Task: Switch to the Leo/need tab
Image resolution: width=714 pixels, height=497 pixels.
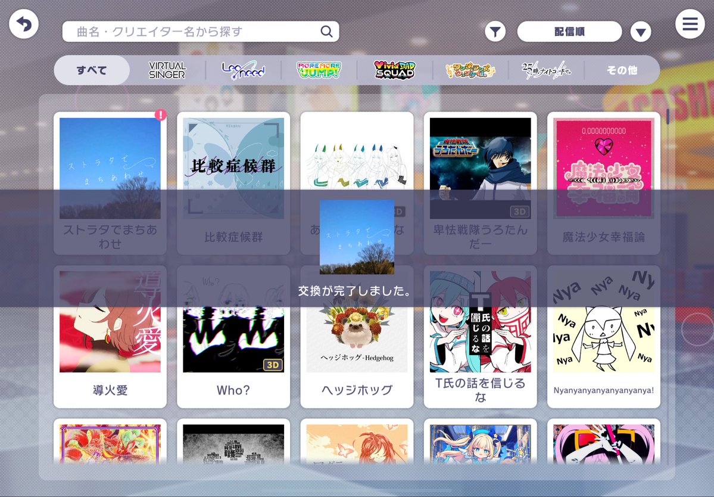Action: coord(243,70)
